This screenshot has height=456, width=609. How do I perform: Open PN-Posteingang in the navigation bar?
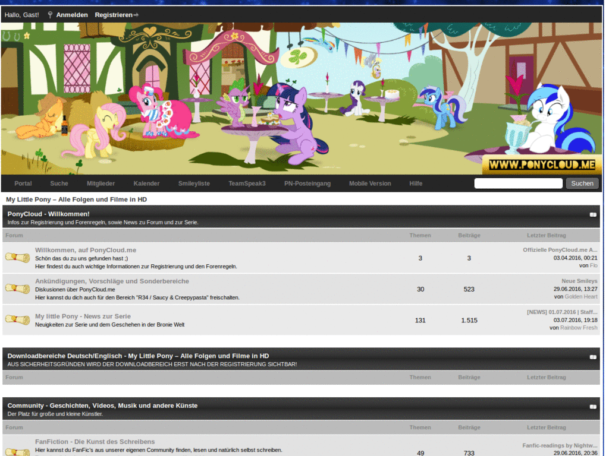(307, 183)
